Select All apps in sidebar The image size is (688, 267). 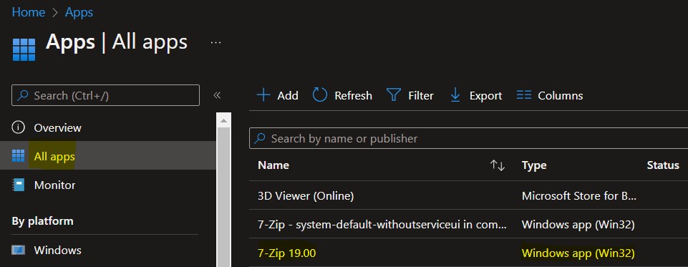pyautogui.click(x=54, y=157)
